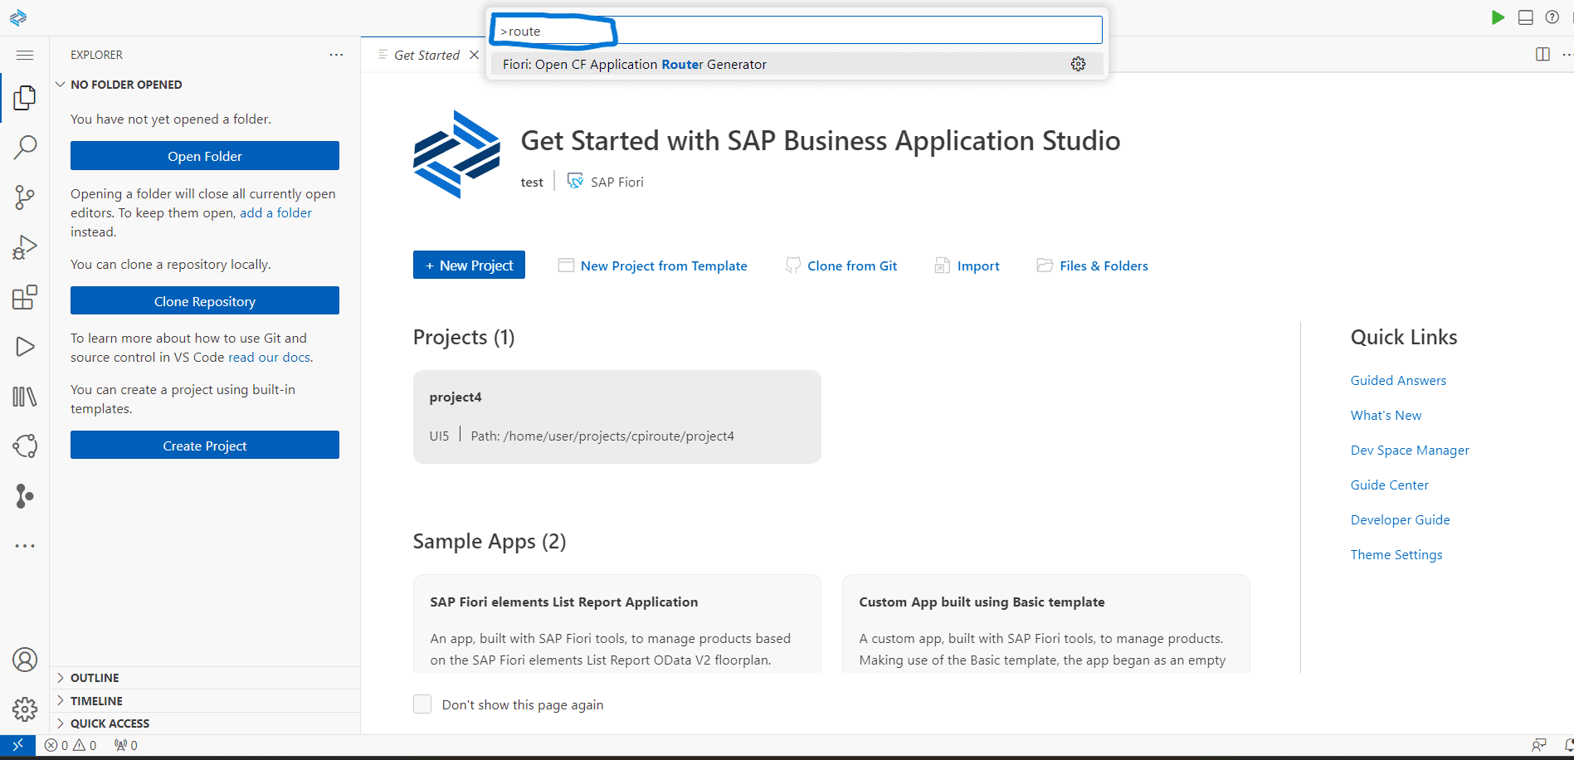Toggle the split editor layout icon
Screen dimensions: 1574x760
click(1542, 54)
